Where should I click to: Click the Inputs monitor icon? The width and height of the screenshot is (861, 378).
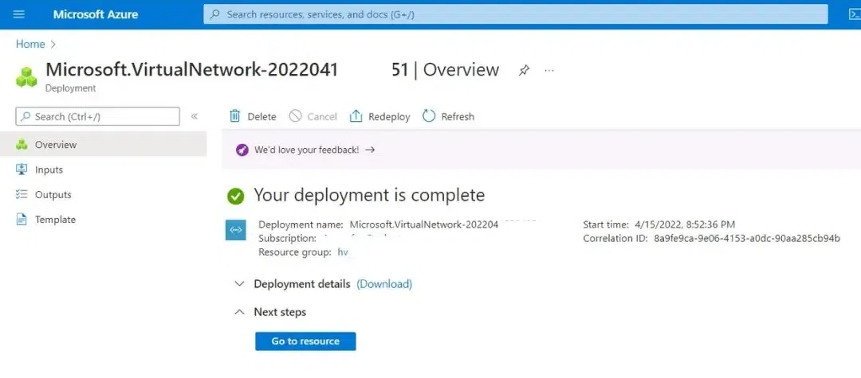click(22, 170)
